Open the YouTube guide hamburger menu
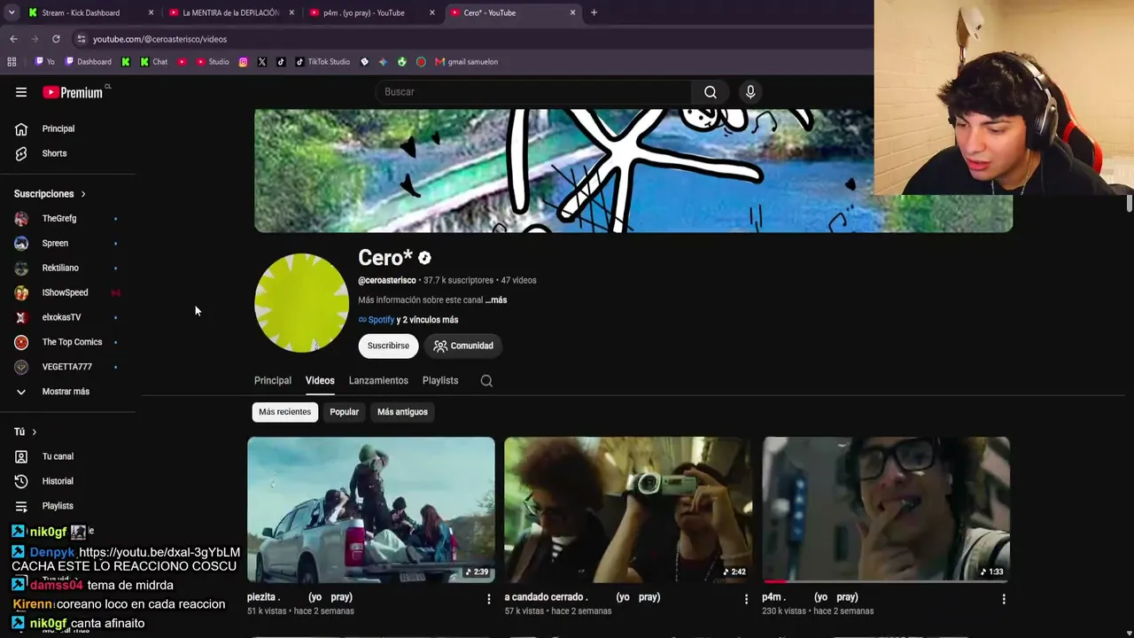The height and width of the screenshot is (638, 1134). coord(21,92)
